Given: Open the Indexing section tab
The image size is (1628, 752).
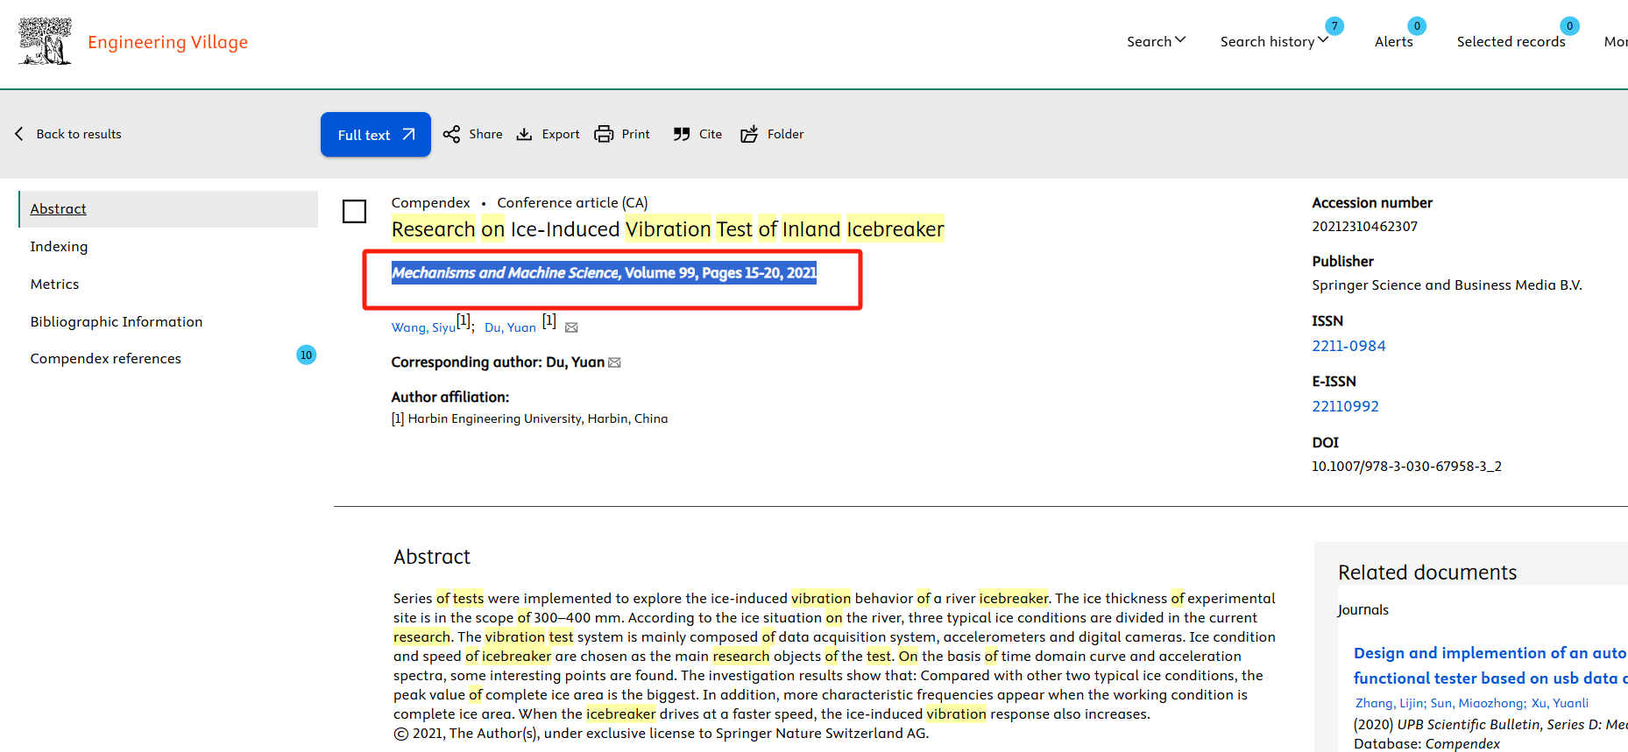Looking at the screenshot, I should click(59, 247).
